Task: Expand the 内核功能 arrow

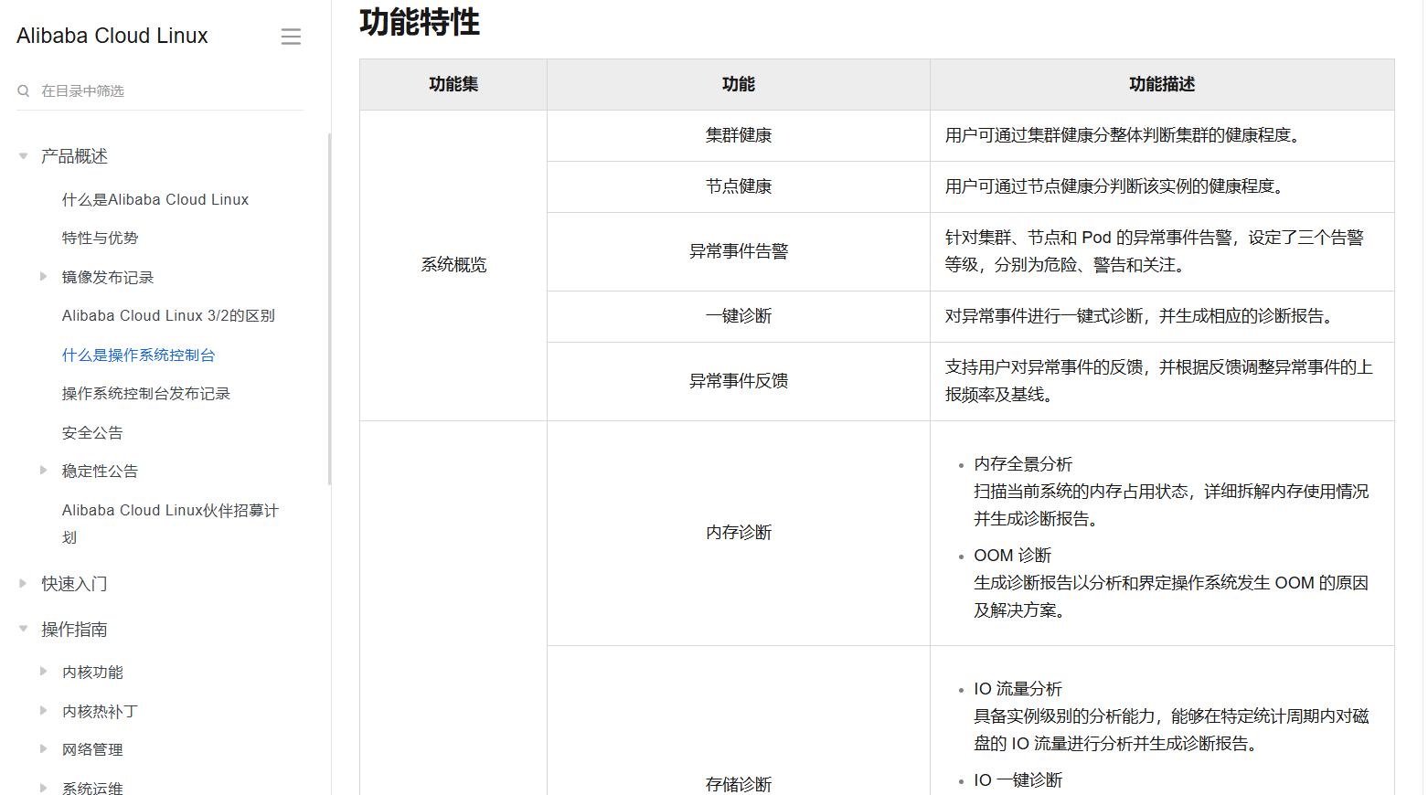Action: 43,672
